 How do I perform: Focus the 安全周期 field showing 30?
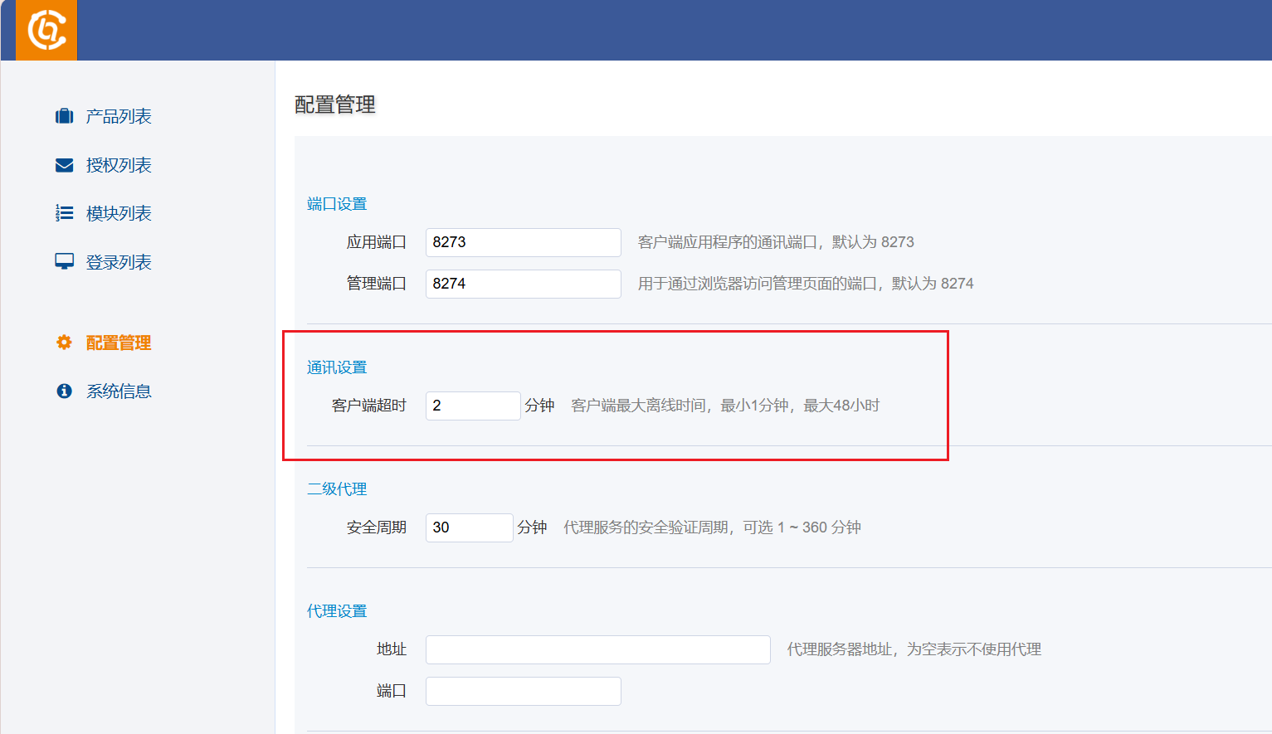469,527
